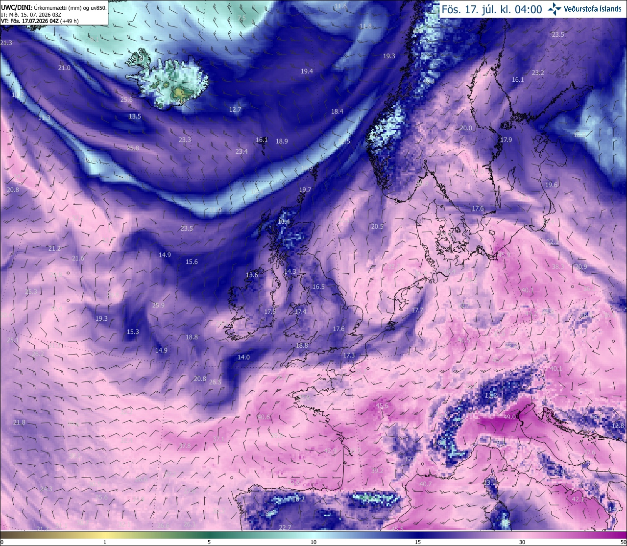Click the 10.4 value label over Scotland
This screenshot has height=546, width=627.
(x=284, y=221)
